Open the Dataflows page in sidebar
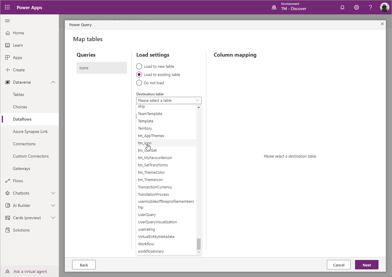 [30, 119]
